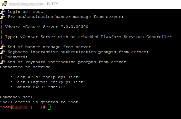Click 'Shell access is granted to root'

[39, 102]
